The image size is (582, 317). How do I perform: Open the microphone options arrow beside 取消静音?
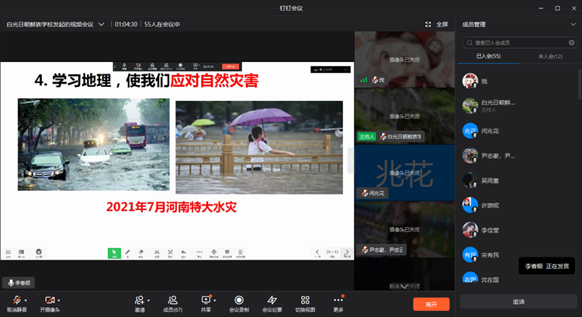tap(26, 299)
